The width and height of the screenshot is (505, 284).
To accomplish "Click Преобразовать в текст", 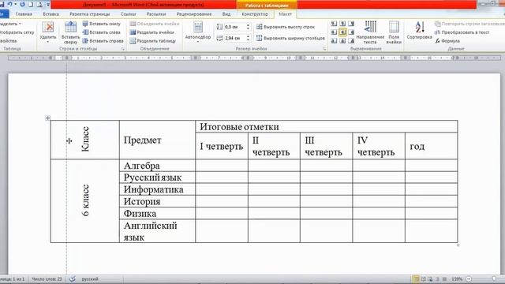I will coord(462,32).
